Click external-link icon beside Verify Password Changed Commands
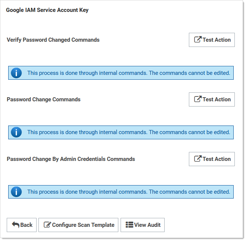Viewport: 246px width, 241px height. pos(198,39)
